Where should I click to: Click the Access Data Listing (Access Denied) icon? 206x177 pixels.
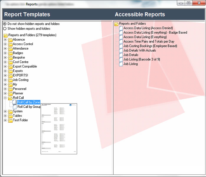point(121,28)
